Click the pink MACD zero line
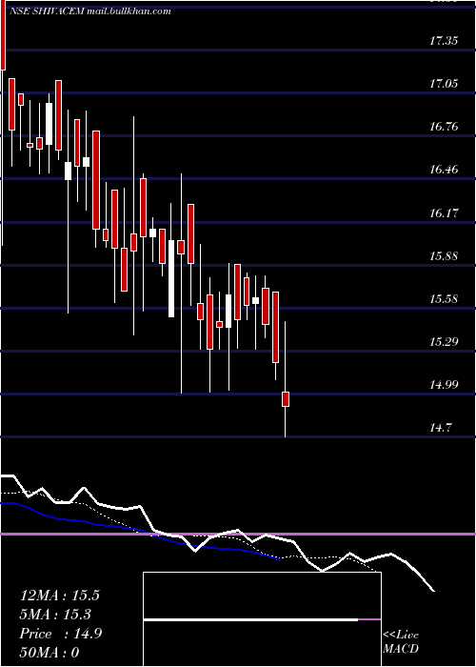Viewport: 476px width, 667px height. pyautogui.click(x=238, y=534)
